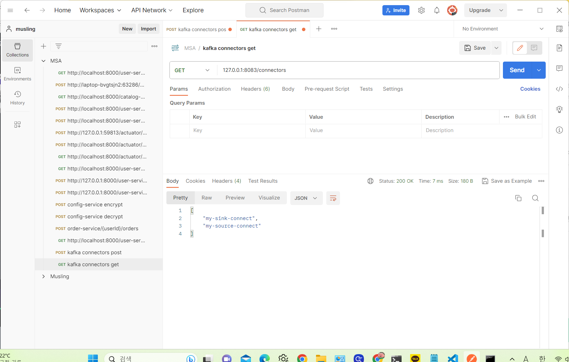569x362 pixels.
Task: Switch to Raw response view
Action: click(207, 198)
